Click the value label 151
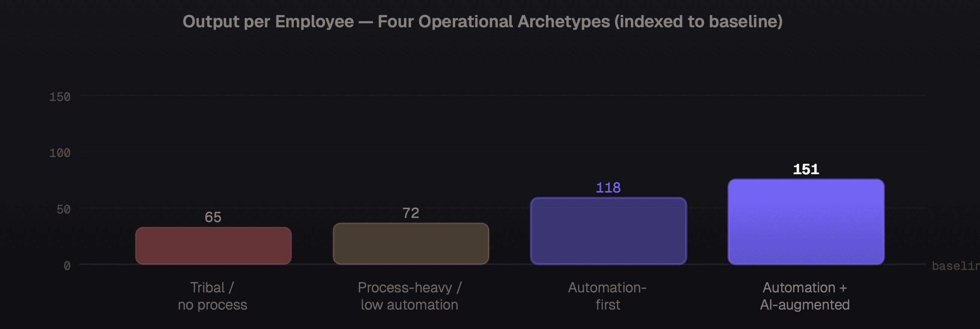The image size is (980, 329). [x=806, y=169]
